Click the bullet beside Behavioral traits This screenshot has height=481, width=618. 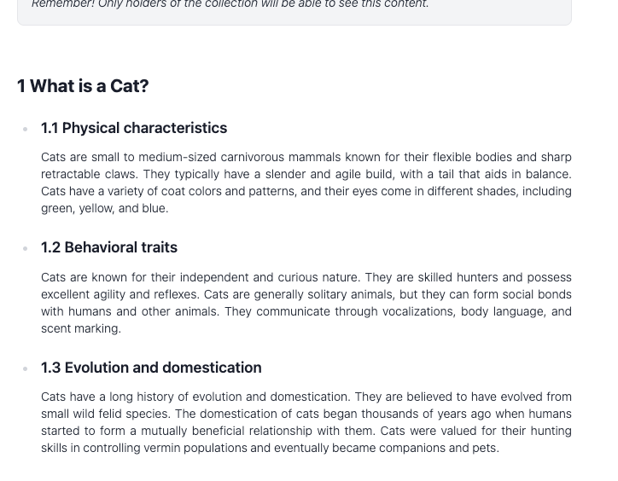(x=26, y=248)
